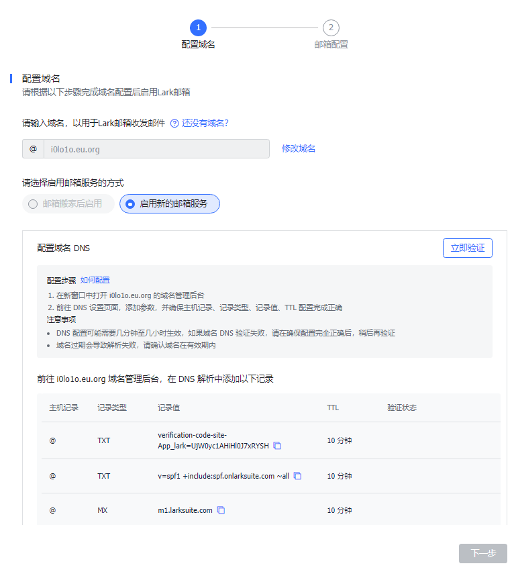Click the MX record type cell
512x576 pixels.
tap(103, 510)
